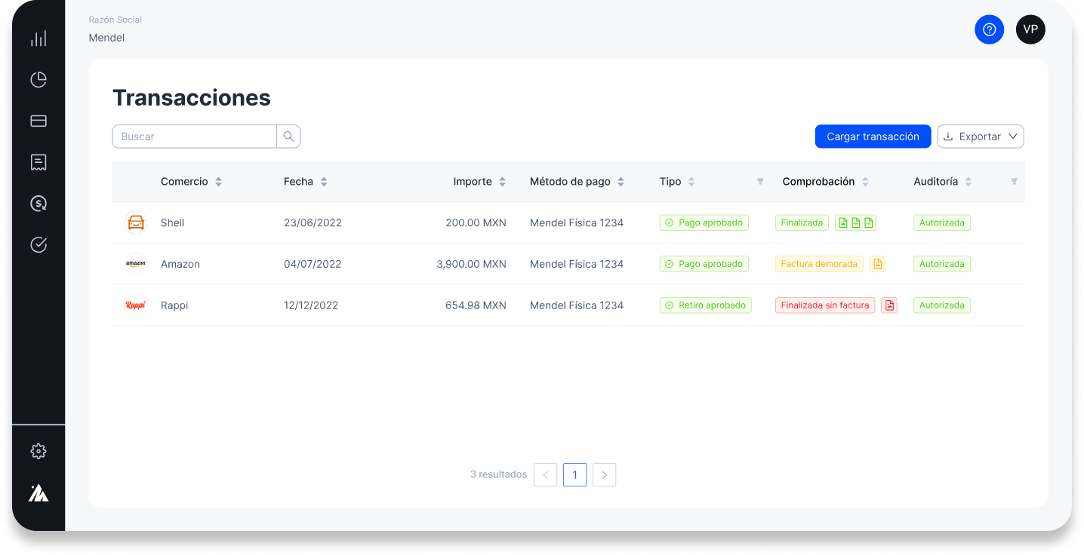
Task: Go to the next results page
Action: click(604, 475)
